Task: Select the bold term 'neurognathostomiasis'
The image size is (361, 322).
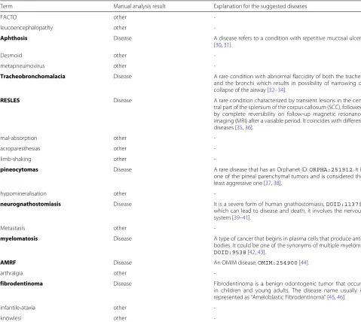Action: tap(30, 204)
